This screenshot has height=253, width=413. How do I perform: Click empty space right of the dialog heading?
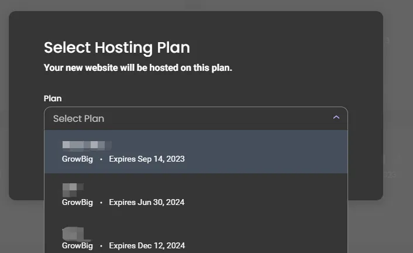click(281, 47)
